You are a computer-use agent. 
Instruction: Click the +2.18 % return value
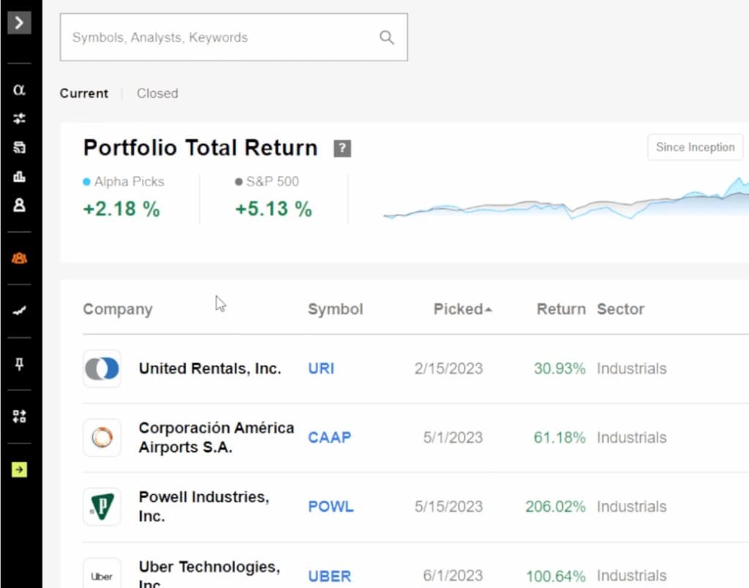click(121, 209)
